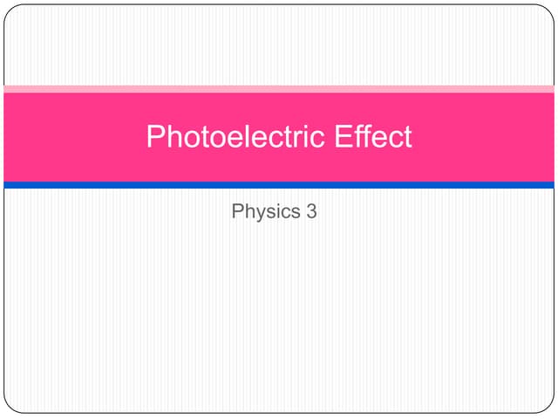Screen dimensions: 558x419
Task: Click the pink banner left of the title
Action: tap(75, 137)
